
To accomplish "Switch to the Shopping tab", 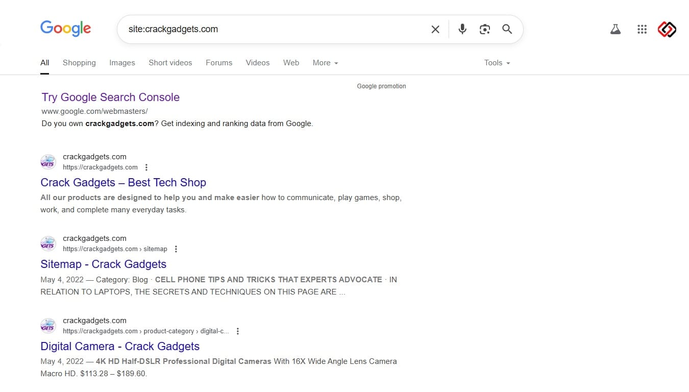I will pos(79,63).
